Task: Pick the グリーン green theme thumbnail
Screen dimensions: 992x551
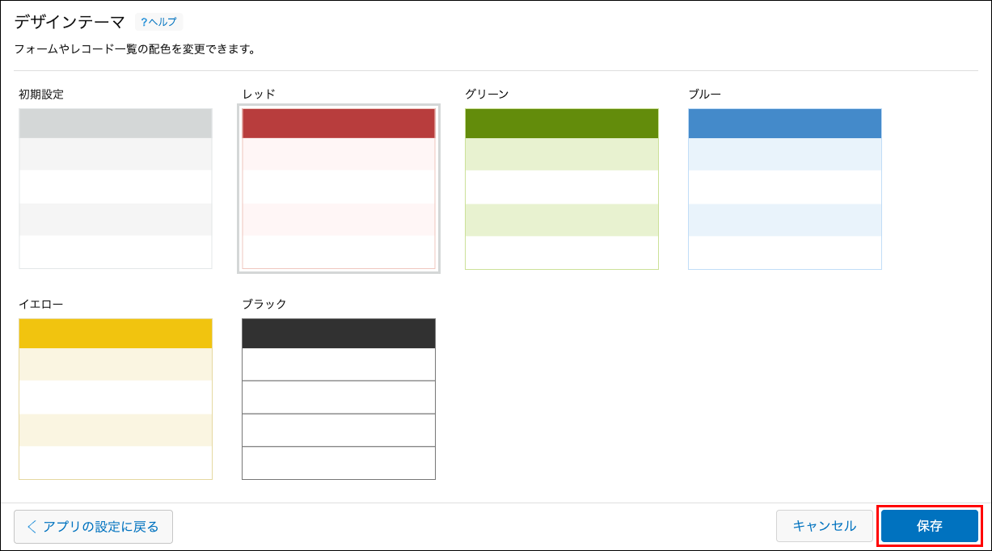Action: [x=562, y=188]
